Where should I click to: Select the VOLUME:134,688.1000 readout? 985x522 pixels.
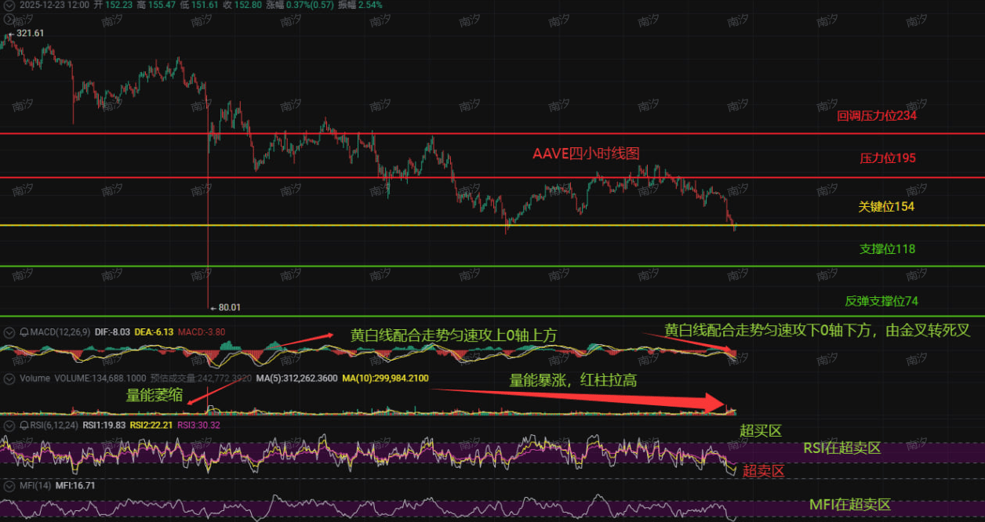pyautogui.click(x=100, y=379)
